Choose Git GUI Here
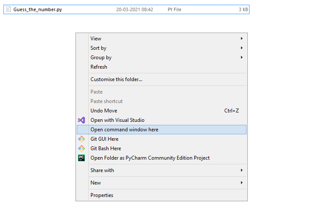This screenshot has height=215, width=325. [162, 139]
